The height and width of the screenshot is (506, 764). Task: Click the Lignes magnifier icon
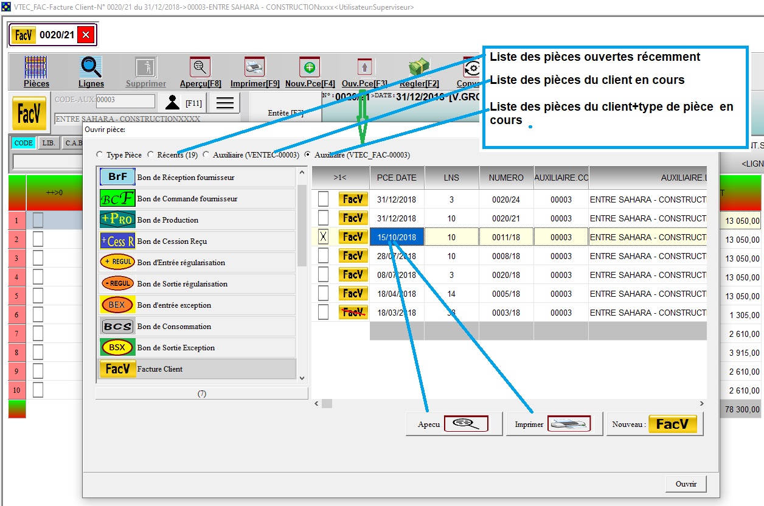(x=91, y=68)
